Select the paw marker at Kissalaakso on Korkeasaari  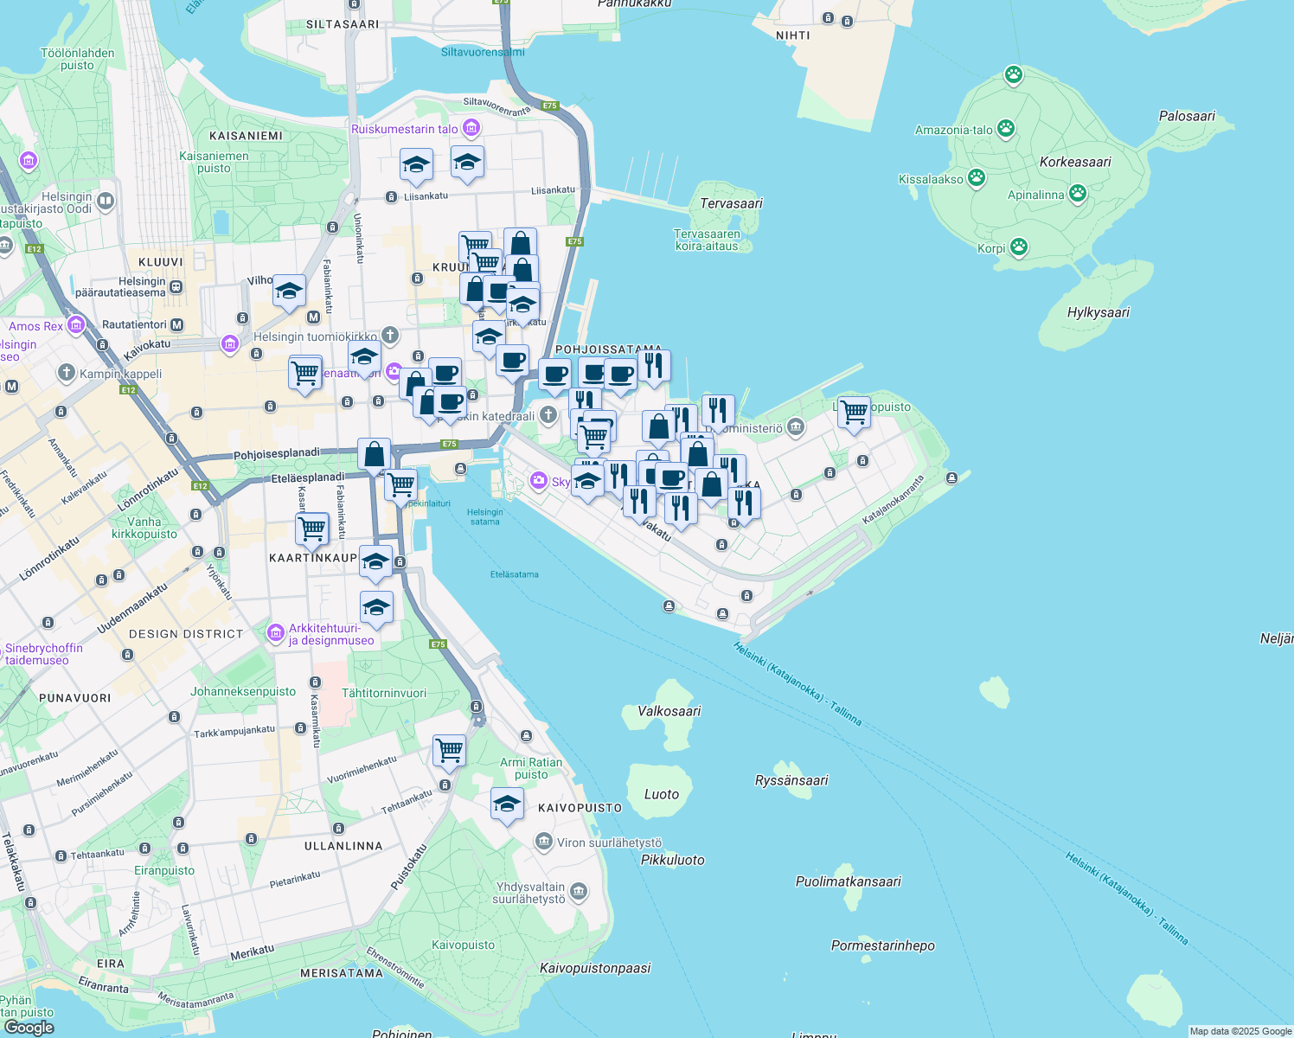(x=977, y=176)
